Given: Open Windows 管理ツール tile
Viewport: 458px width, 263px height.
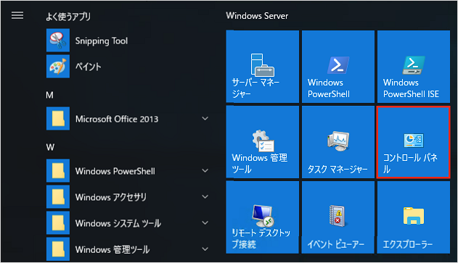Looking at the screenshot, I should coord(262,142).
